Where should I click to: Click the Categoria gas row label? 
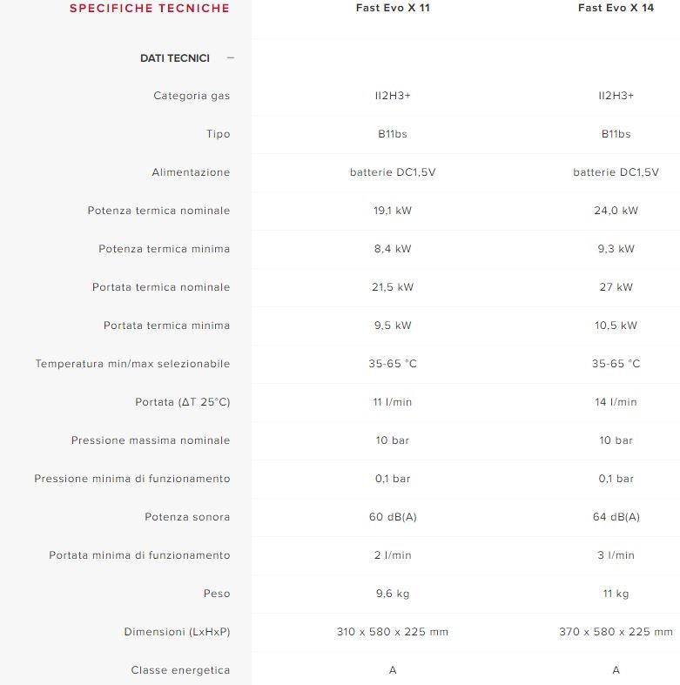coord(192,96)
